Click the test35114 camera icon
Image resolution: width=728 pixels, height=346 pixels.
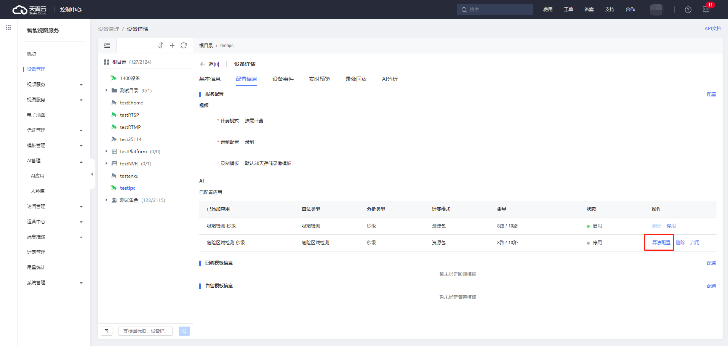114,139
